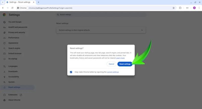Open the Learn more link
Viewport: 202px width, 109px height.
point(120,58)
